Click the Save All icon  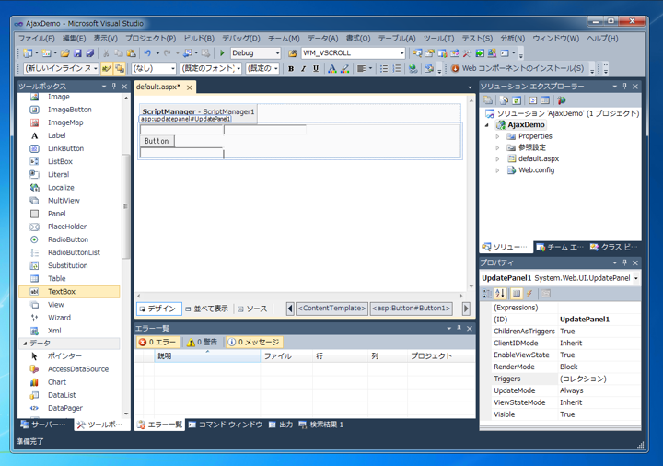pos(90,53)
